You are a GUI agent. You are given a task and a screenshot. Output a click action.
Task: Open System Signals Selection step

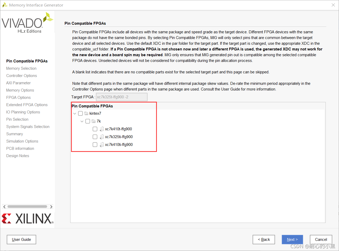[x=28, y=127]
